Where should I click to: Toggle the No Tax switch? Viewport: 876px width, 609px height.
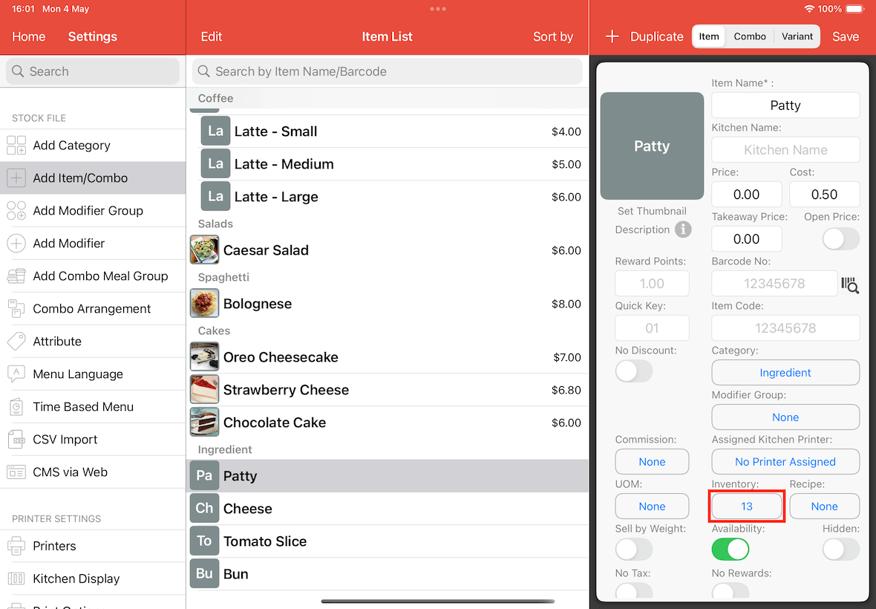(634, 590)
